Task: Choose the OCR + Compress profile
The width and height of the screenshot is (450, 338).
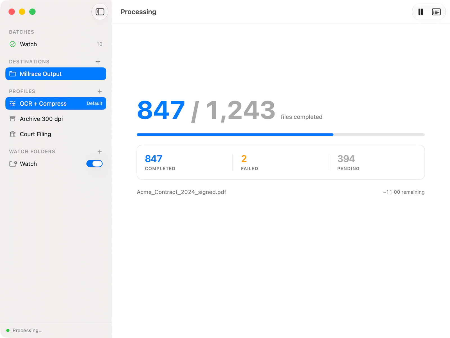Action: (56, 103)
